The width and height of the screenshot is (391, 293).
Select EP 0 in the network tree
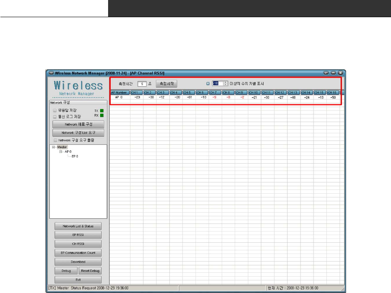tap(75, 156)
